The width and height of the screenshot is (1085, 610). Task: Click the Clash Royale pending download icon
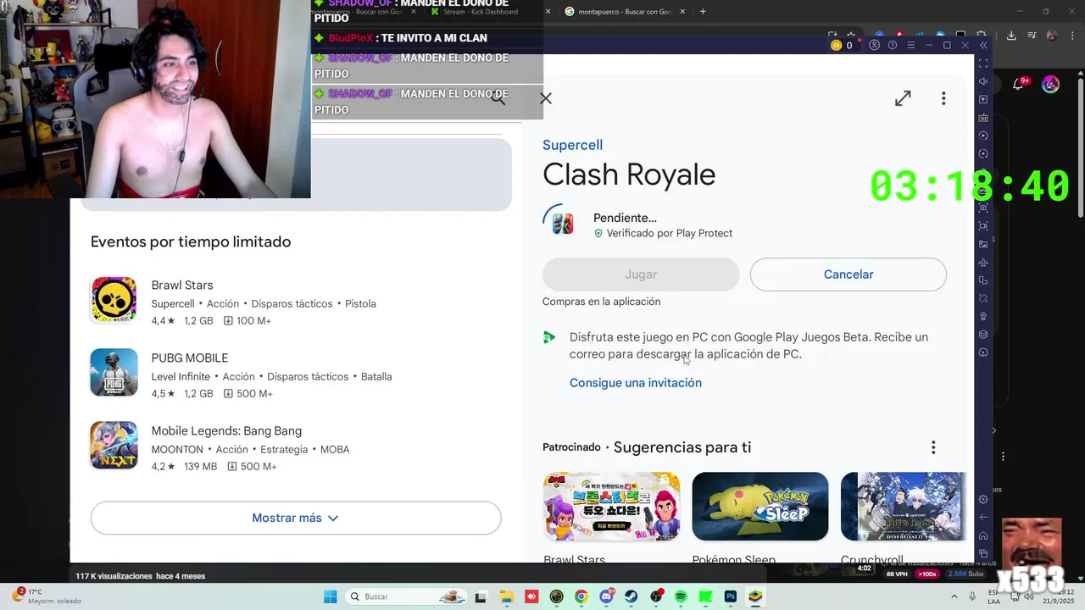[x=562, y=224]
